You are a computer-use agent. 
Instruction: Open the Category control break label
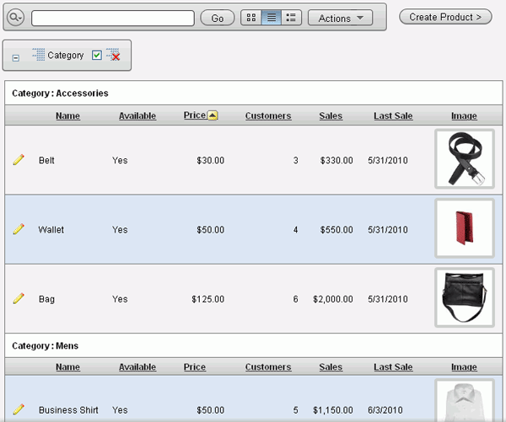pos(66,55)
